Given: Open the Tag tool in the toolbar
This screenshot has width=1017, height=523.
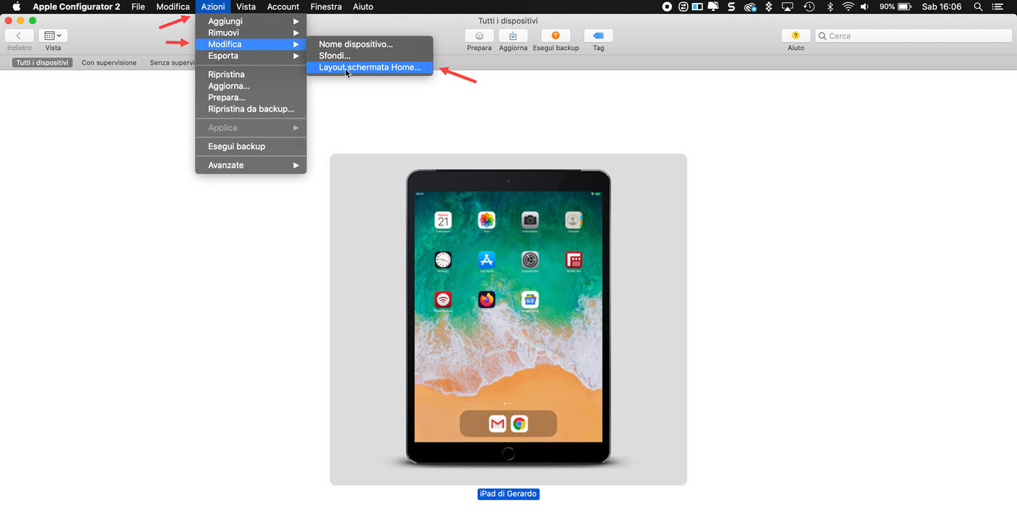Looking at the screenshot, I should [598, 35].
